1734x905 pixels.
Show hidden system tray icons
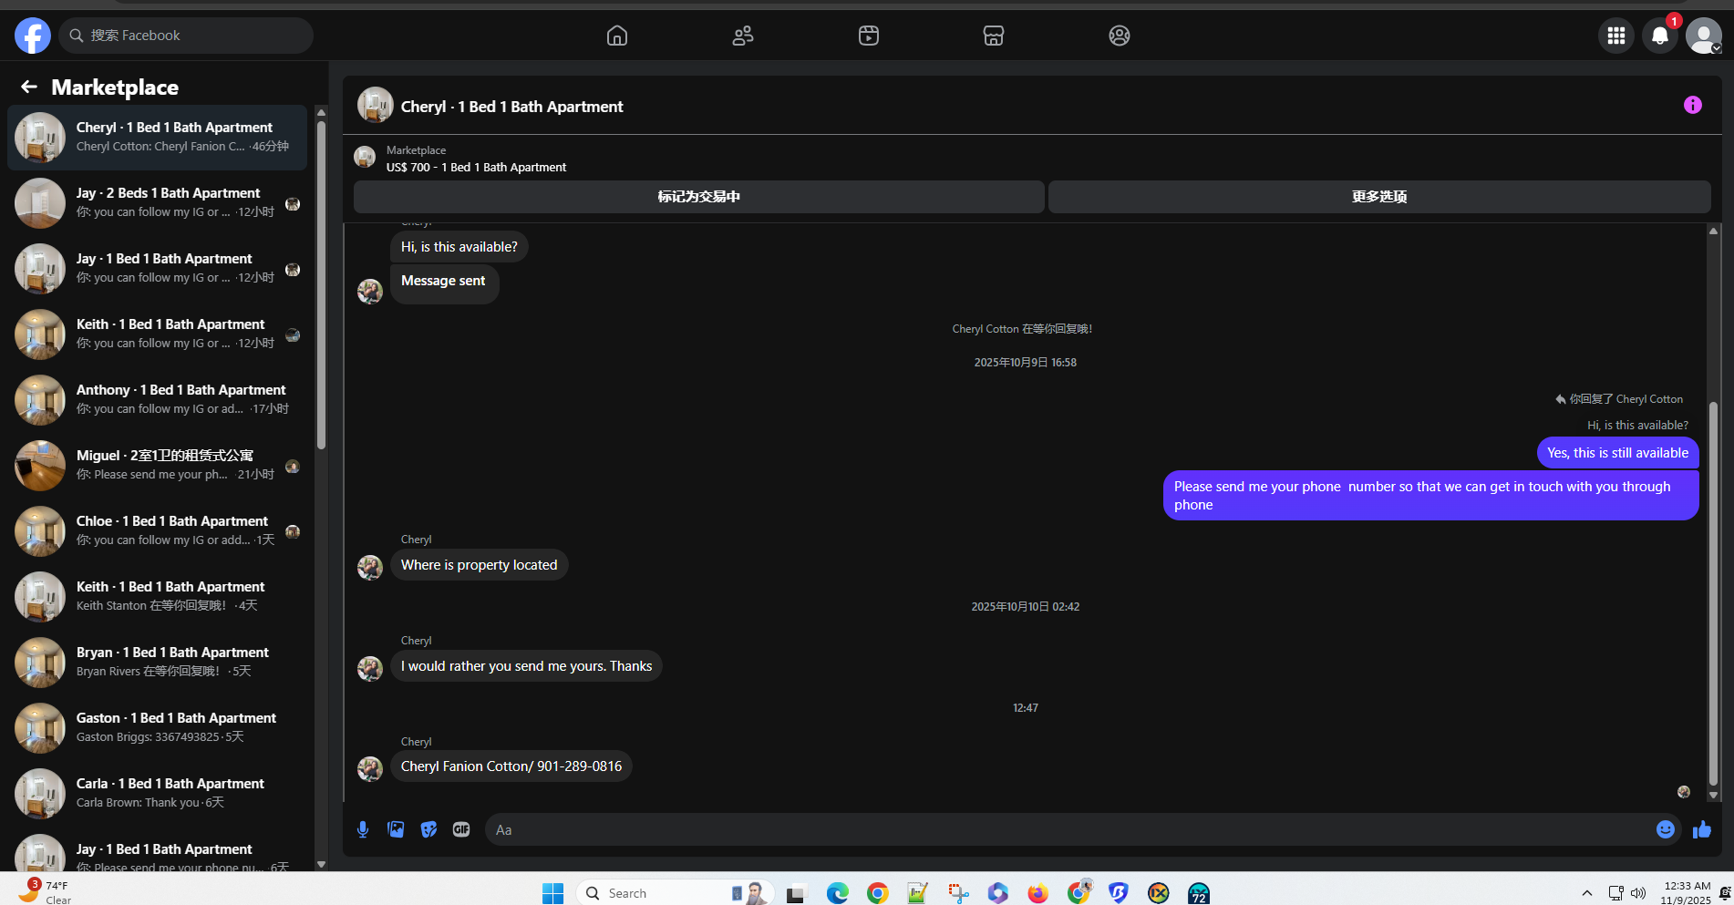tap(1587, 893)
